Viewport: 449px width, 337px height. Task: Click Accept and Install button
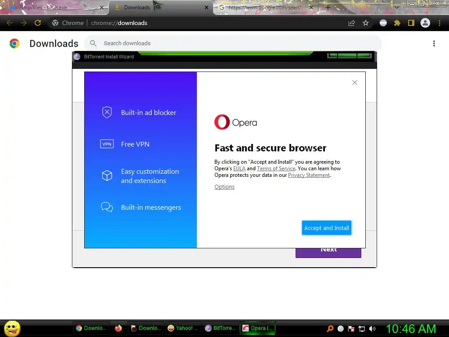326,228
